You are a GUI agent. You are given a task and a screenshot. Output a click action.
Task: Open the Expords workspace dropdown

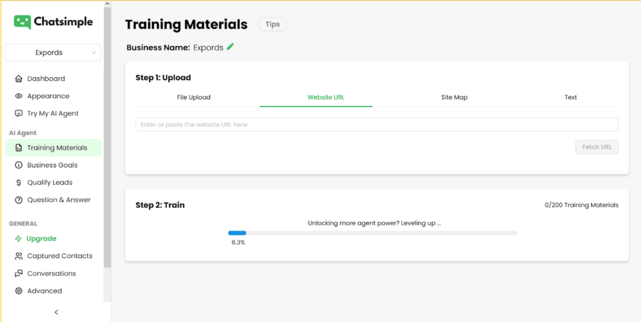[x=53, y=52]
